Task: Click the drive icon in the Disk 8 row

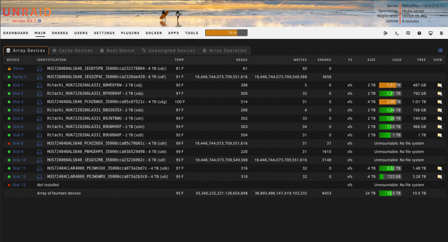Action: 39,144
